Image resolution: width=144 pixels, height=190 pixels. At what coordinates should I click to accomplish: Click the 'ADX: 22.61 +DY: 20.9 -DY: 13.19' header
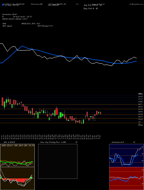pyautogui.click(x=18, y=145)
